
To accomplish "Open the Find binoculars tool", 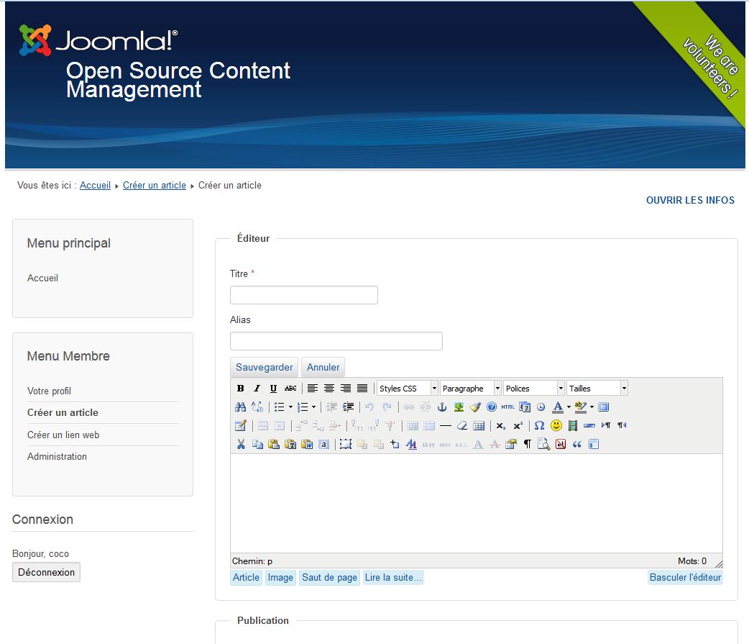I will coord(241,407).
